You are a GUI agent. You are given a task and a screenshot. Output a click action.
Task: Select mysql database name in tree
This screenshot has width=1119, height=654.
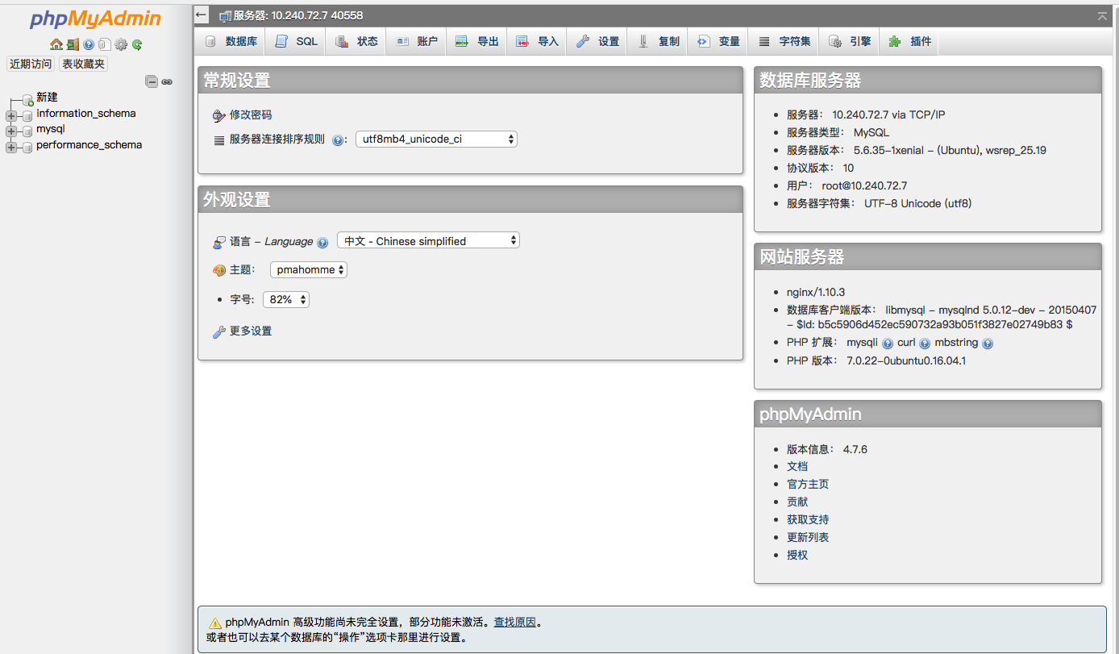coord(51,129)
